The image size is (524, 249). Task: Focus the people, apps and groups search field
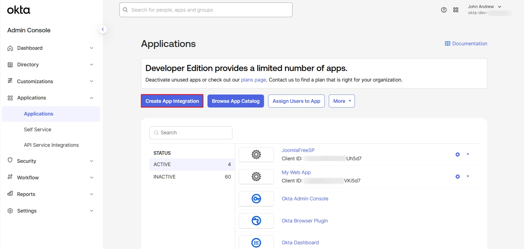pyautogui.click(x=206, y=10)
